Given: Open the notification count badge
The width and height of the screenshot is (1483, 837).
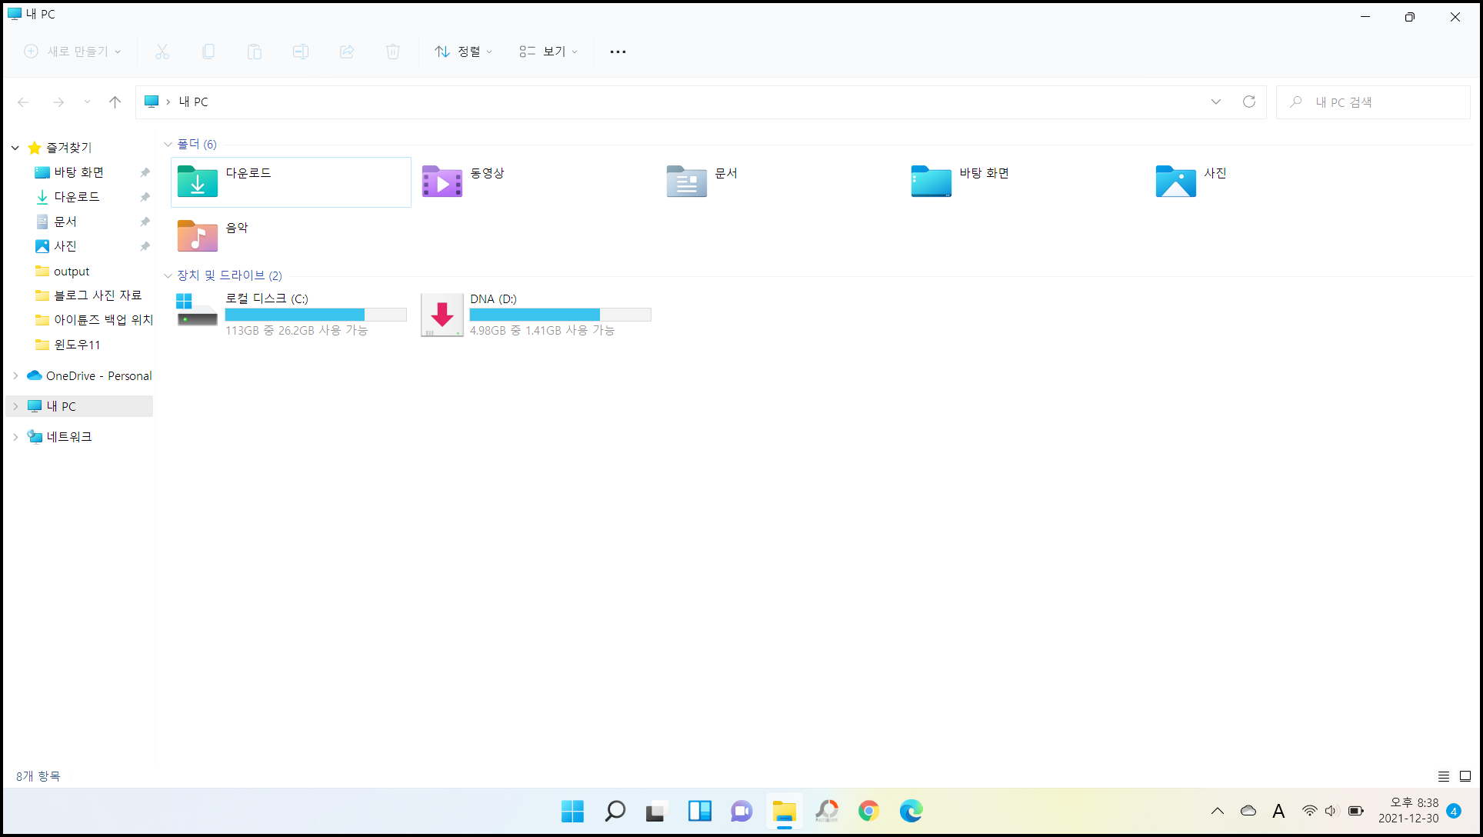Looking at the screenshot, I should coord(1454,811).
